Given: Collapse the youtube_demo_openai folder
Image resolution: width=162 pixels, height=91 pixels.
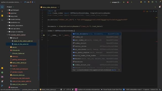Looking at the screenshot, I should point(7,35).
